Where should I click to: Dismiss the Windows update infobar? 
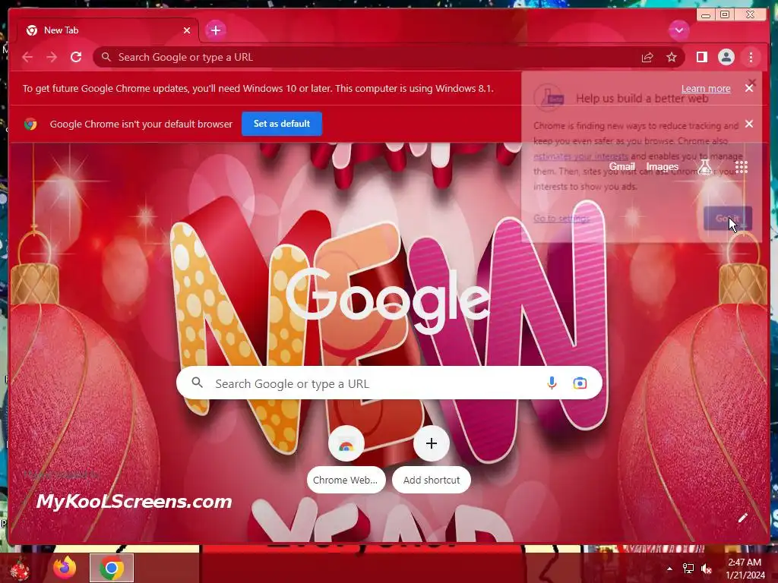[749, 88]
